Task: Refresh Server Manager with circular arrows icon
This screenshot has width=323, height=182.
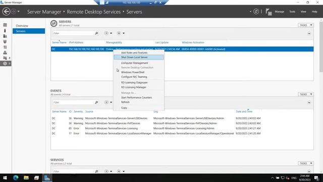Action: click(256, 12)
